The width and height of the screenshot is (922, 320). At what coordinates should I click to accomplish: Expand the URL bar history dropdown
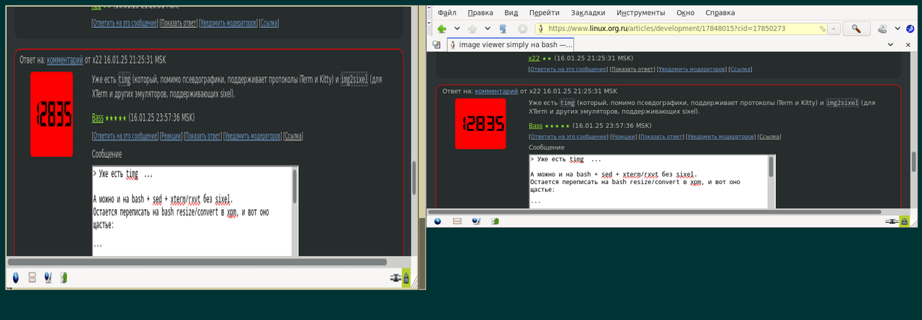click(x=834, y=29)
